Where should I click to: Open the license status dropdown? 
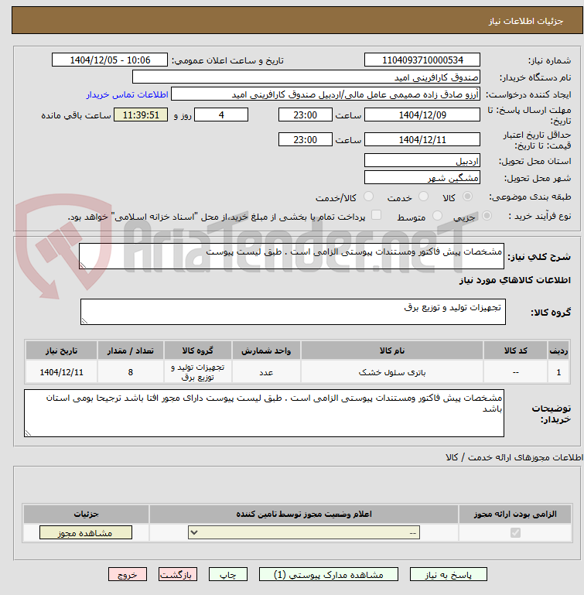click(304, 533)
